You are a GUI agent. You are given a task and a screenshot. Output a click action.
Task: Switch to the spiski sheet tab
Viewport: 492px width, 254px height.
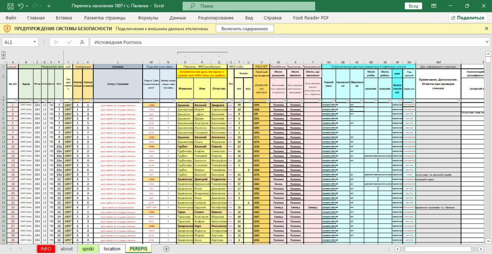[x=88, y=249]
